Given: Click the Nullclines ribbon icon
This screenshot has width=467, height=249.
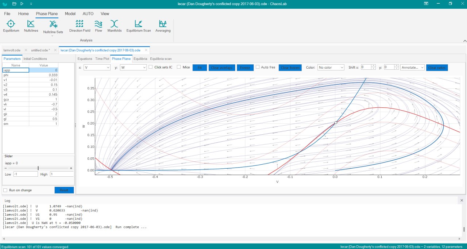Looking at the screenshot, I should click(x=31, y=26).
